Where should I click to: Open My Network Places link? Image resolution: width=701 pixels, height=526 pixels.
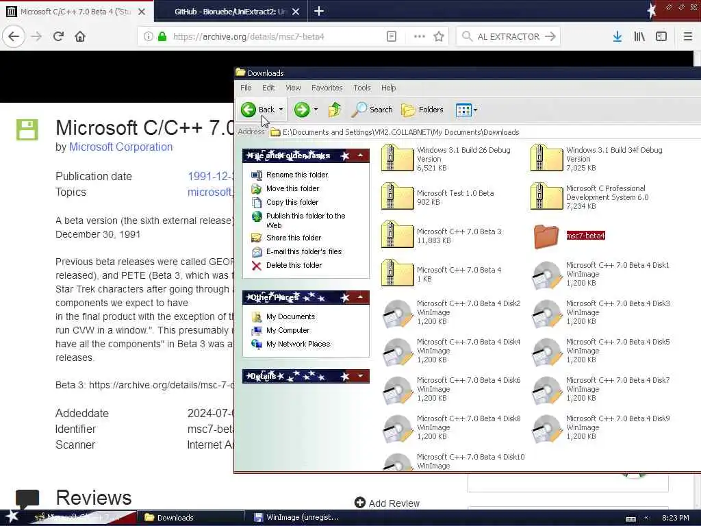298,344
